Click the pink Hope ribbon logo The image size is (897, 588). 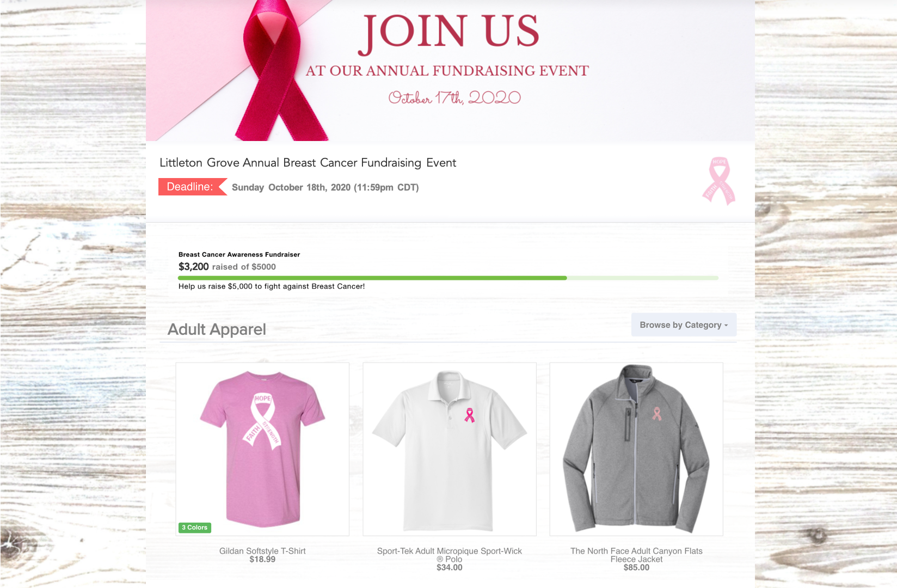(718, 181)
